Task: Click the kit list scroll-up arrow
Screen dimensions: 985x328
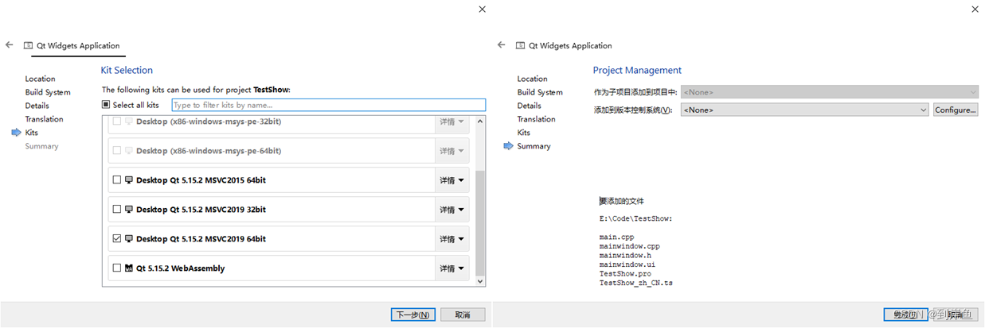Action: click(x=479, y=122)
